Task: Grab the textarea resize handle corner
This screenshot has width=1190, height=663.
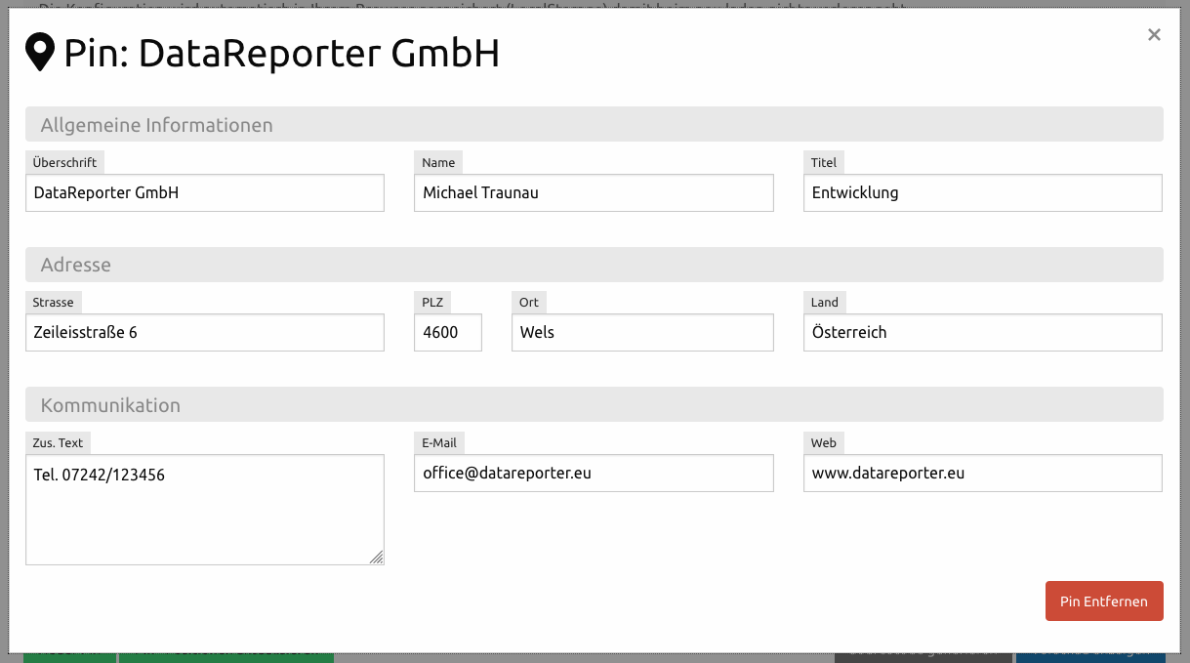Action: coord(377,558)
